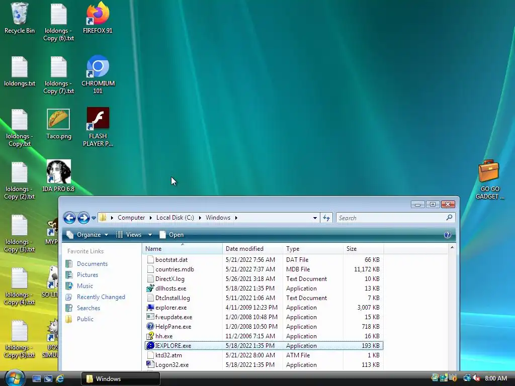Select the ktd32.atm file row
515x386 pixels.
click(x=264, y=355)
